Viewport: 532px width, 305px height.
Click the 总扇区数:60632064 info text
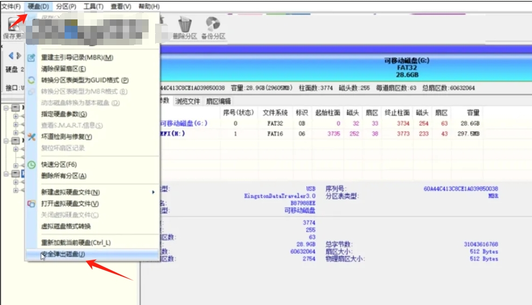[448, 88]
